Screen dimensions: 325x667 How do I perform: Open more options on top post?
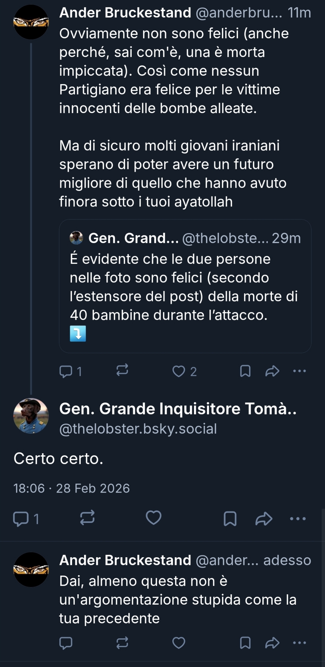coord(299,371)
